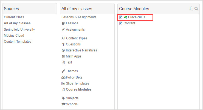Filter by Schools
This screenshot has width=203, height=110.
(x=72, y=104)
